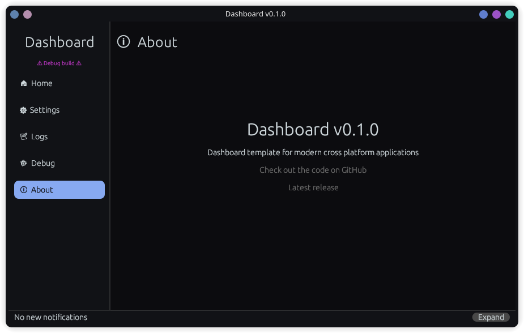
Task: Open the Debug page from sidebar
Action: pos(59,163)
